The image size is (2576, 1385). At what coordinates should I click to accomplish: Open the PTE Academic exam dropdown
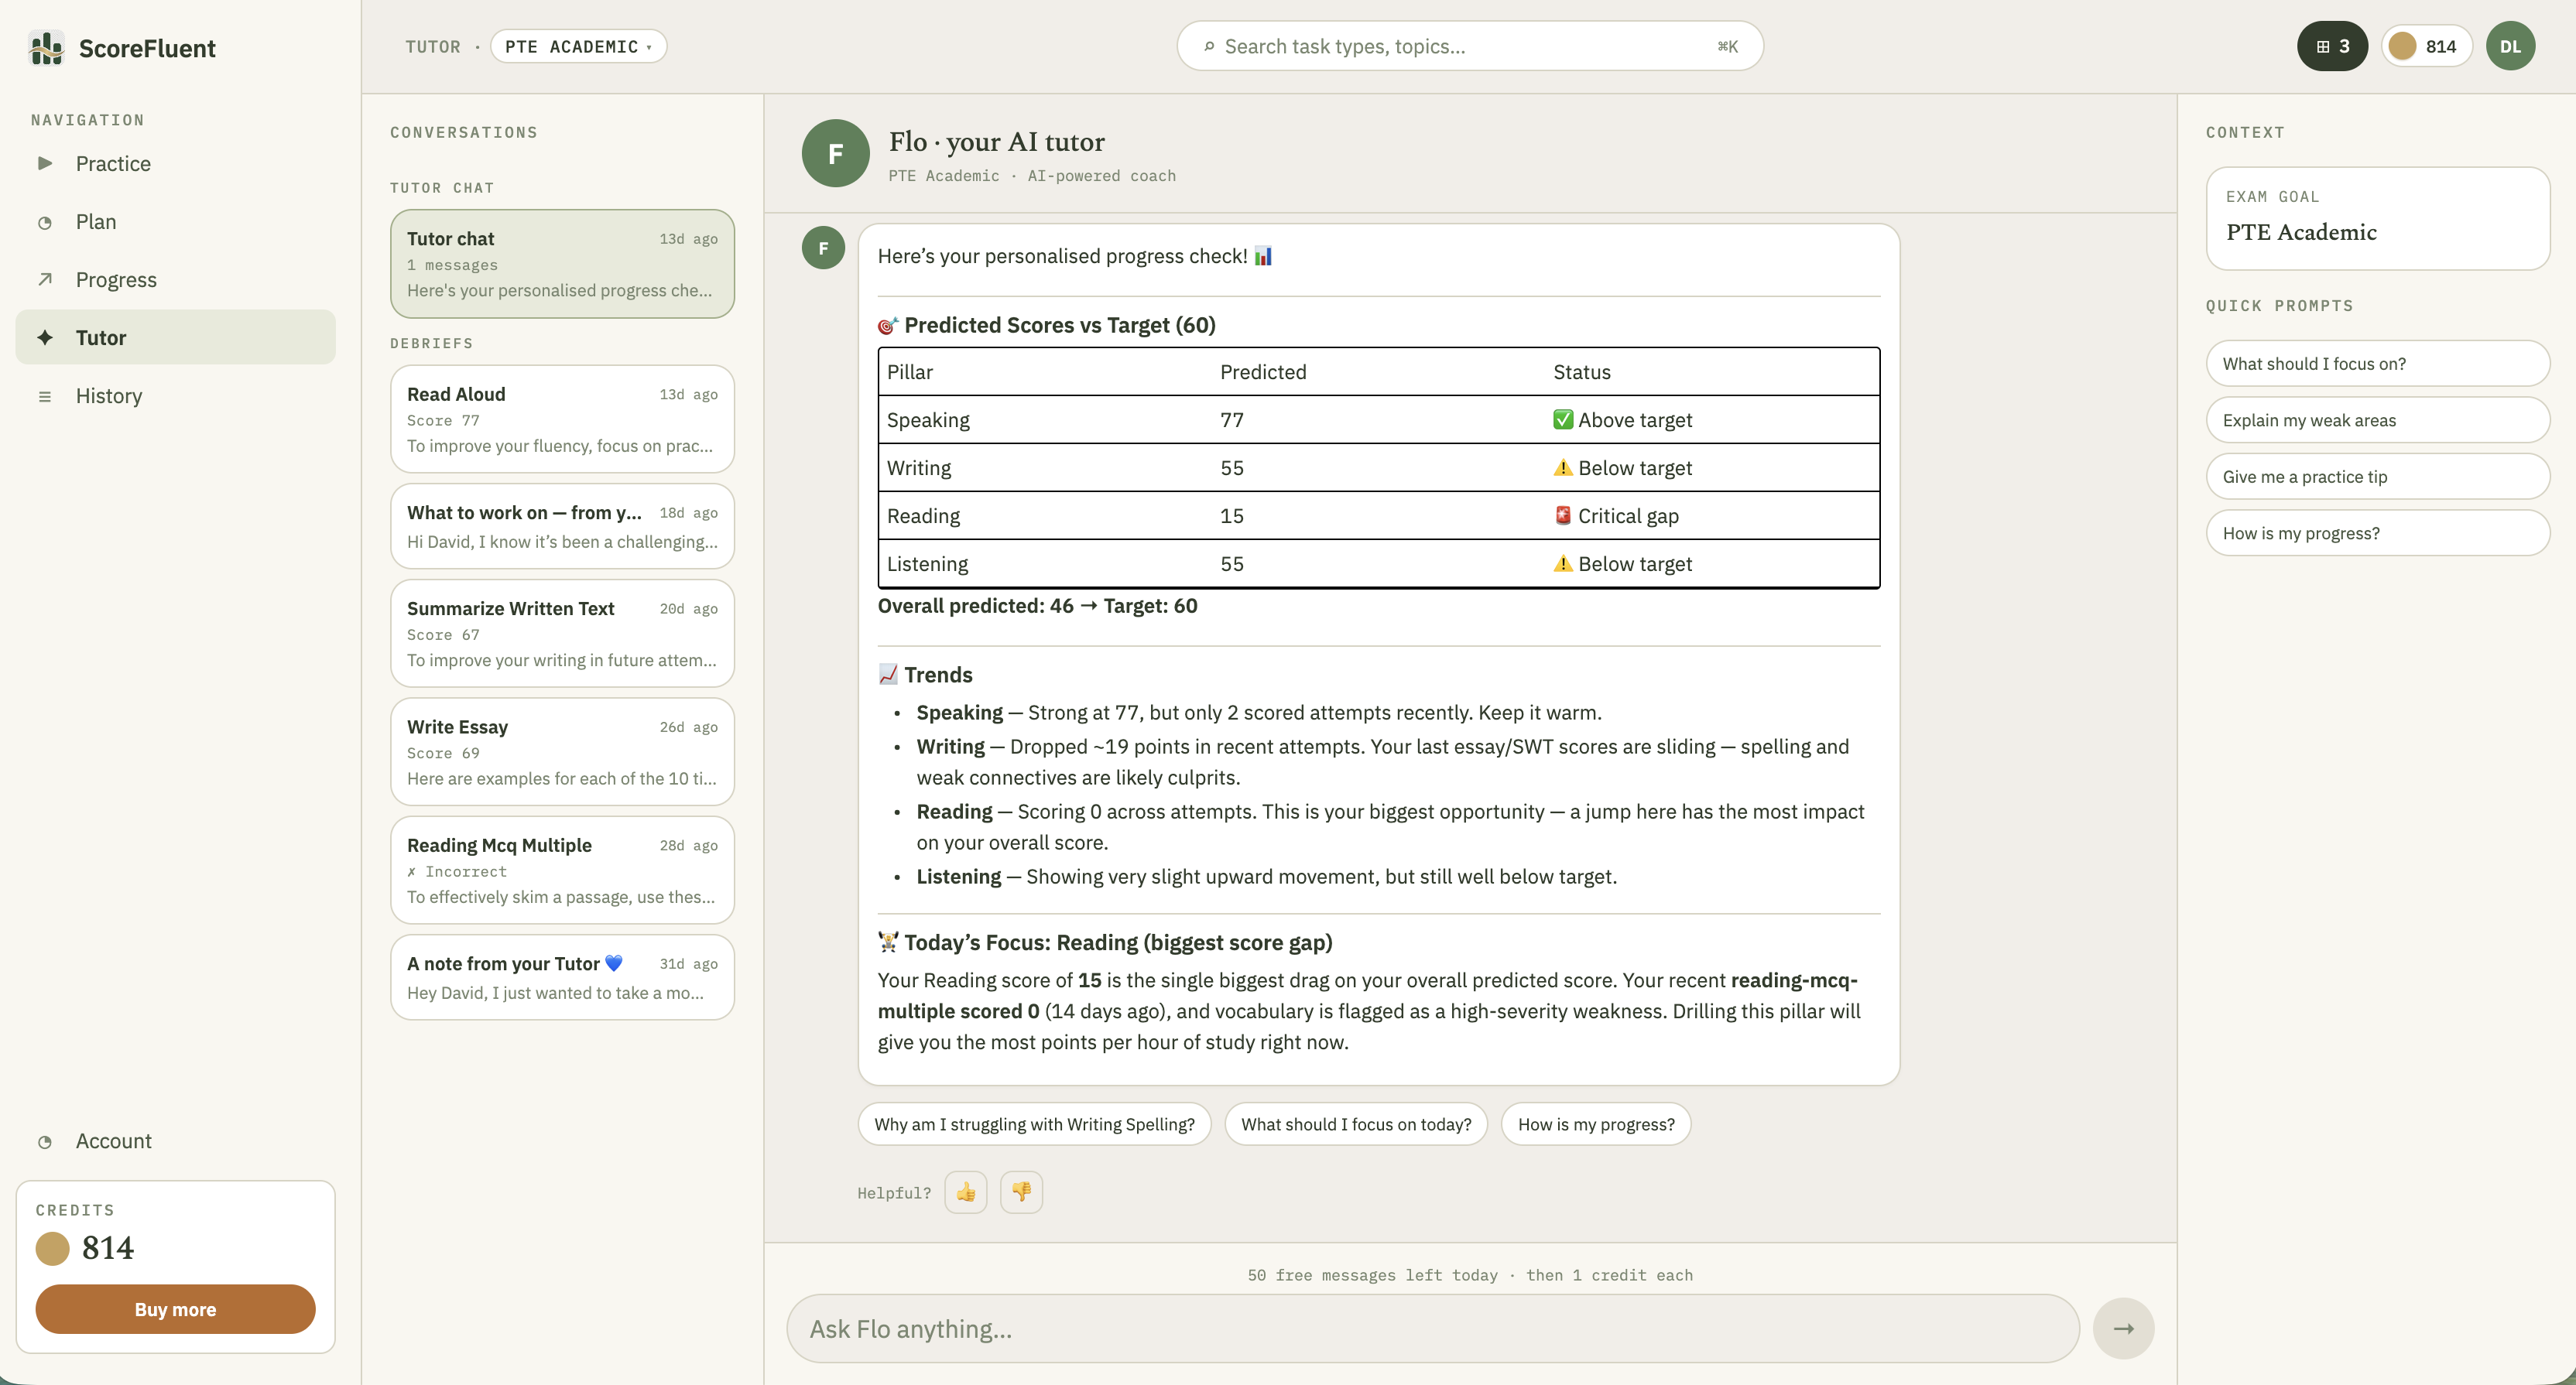point(578,46)
